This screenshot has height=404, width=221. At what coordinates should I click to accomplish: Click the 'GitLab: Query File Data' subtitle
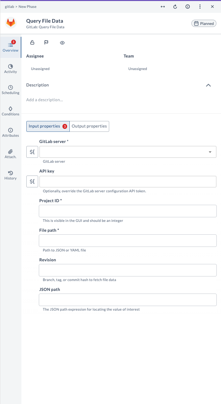(x=45, y=27)
